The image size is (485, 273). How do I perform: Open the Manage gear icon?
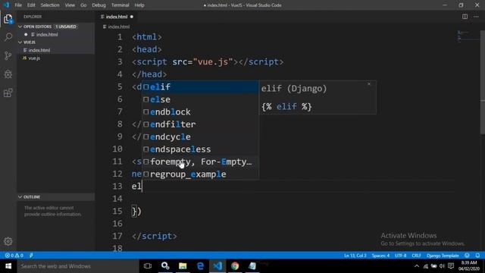click(x=8, y=241)
